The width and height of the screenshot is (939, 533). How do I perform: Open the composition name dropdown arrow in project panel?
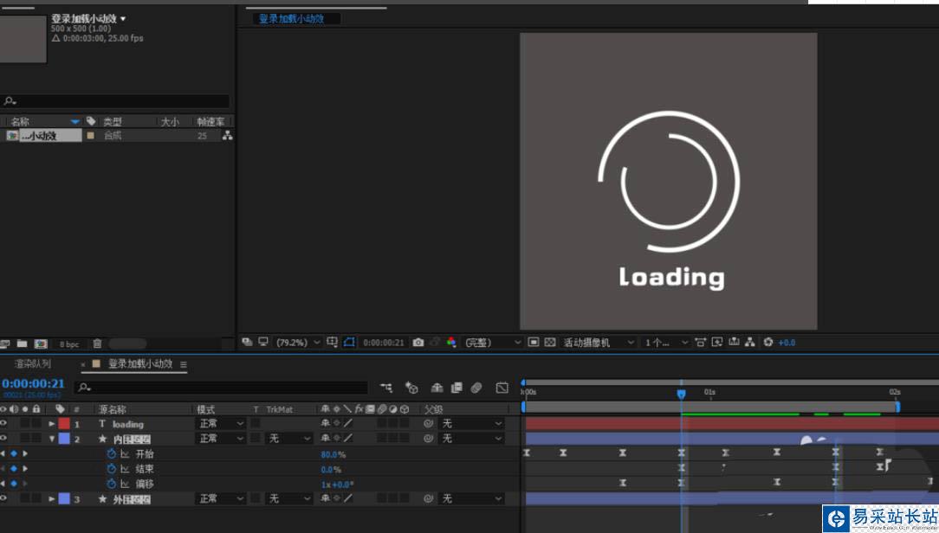click(123, 19)
